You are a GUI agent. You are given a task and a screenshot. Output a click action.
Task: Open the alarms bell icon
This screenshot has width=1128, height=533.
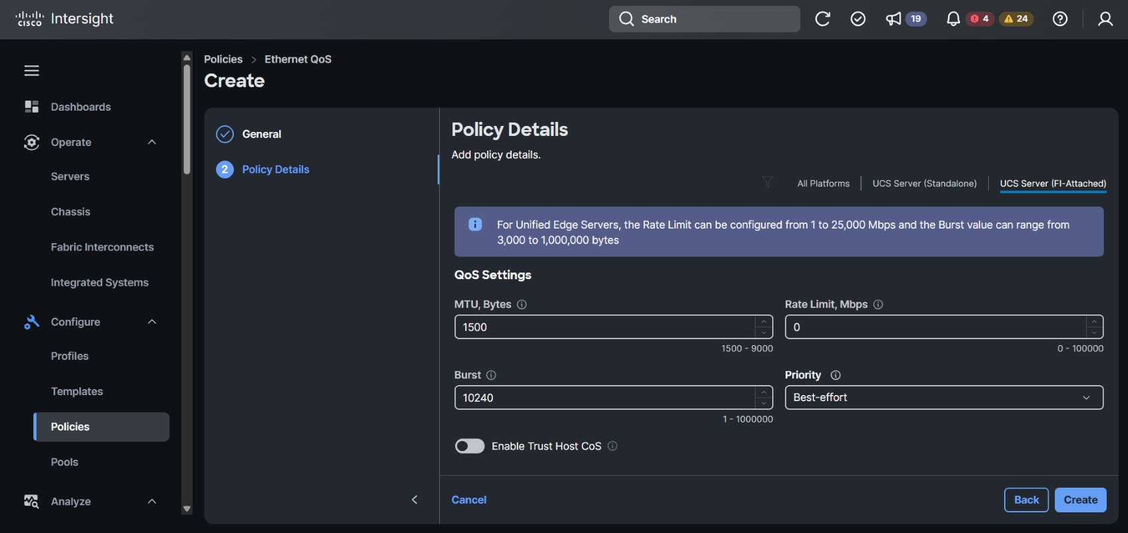coord(953,19)
